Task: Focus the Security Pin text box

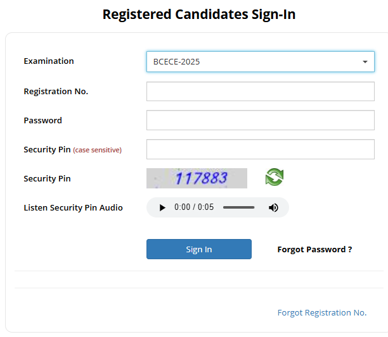Action: (x=261, y=149)
